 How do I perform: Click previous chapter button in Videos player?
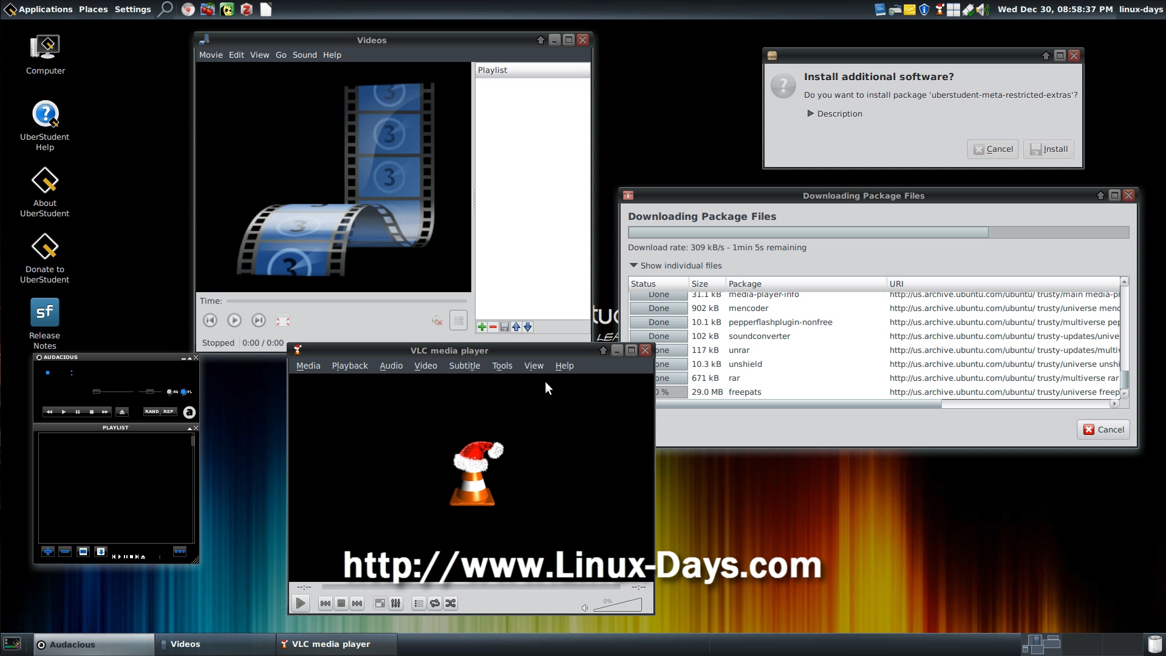[x=210, y=320]
